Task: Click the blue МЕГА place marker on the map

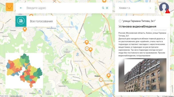Action: [x=77, y=54]
